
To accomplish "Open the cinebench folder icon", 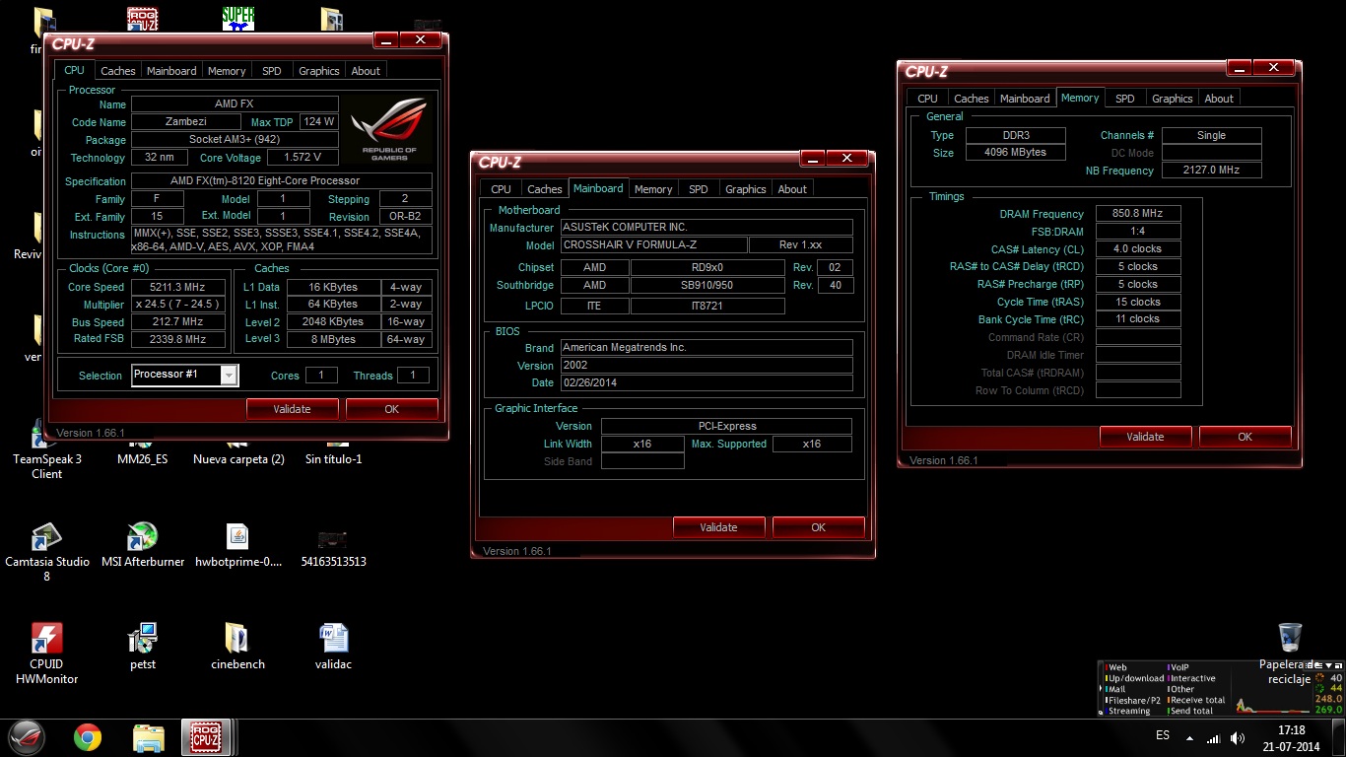I will 237,647.
